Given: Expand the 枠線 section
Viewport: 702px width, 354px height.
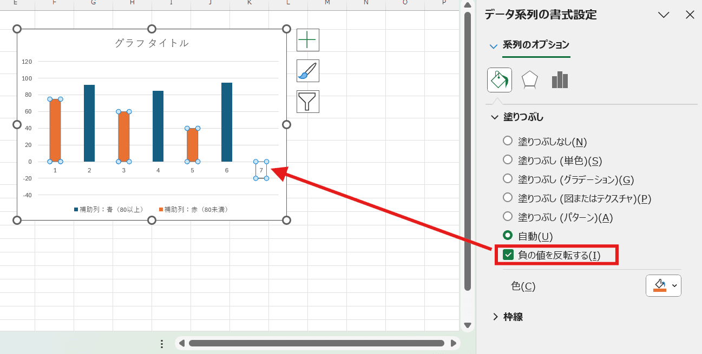Looking at the screenshot, I should pos(495,317).
